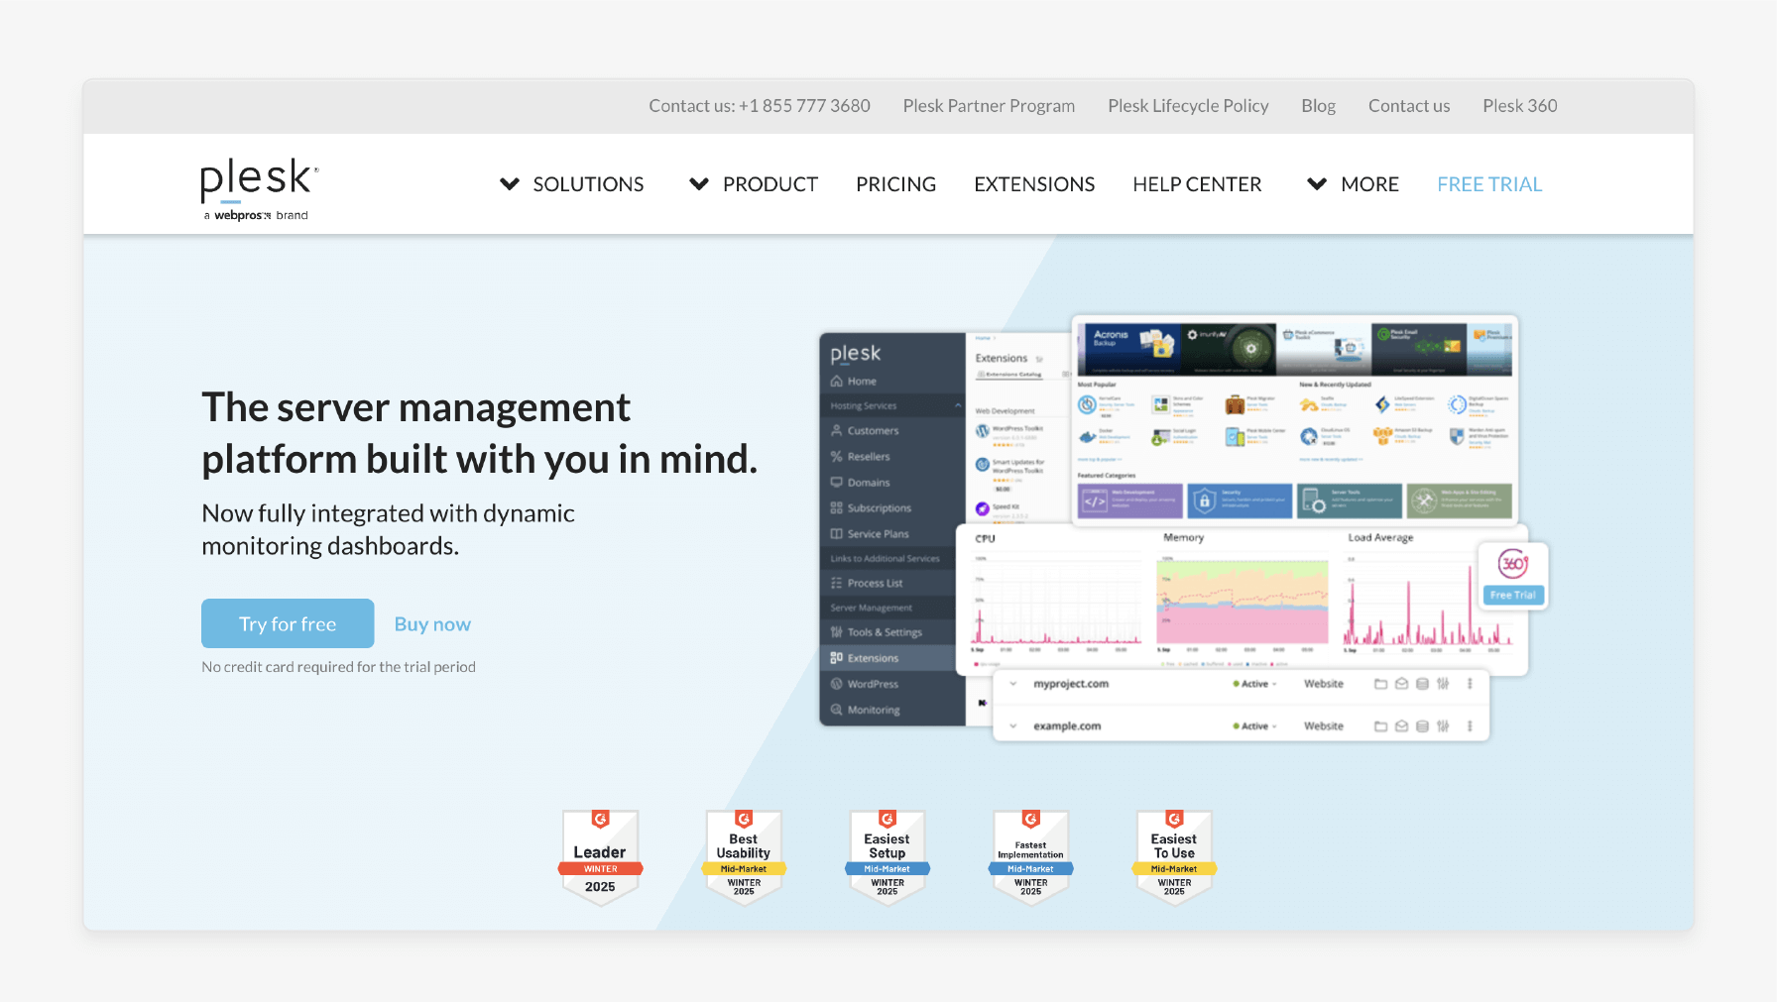The image size is (1777, 1002).
Task: Open Process List in the dashboard sidebar
Action: coord(867,584)
